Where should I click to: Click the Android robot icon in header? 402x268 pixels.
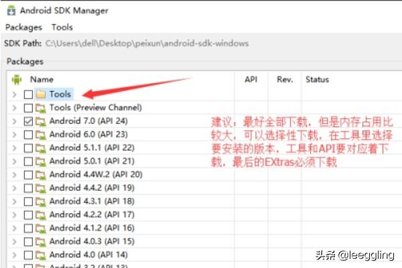17,80
